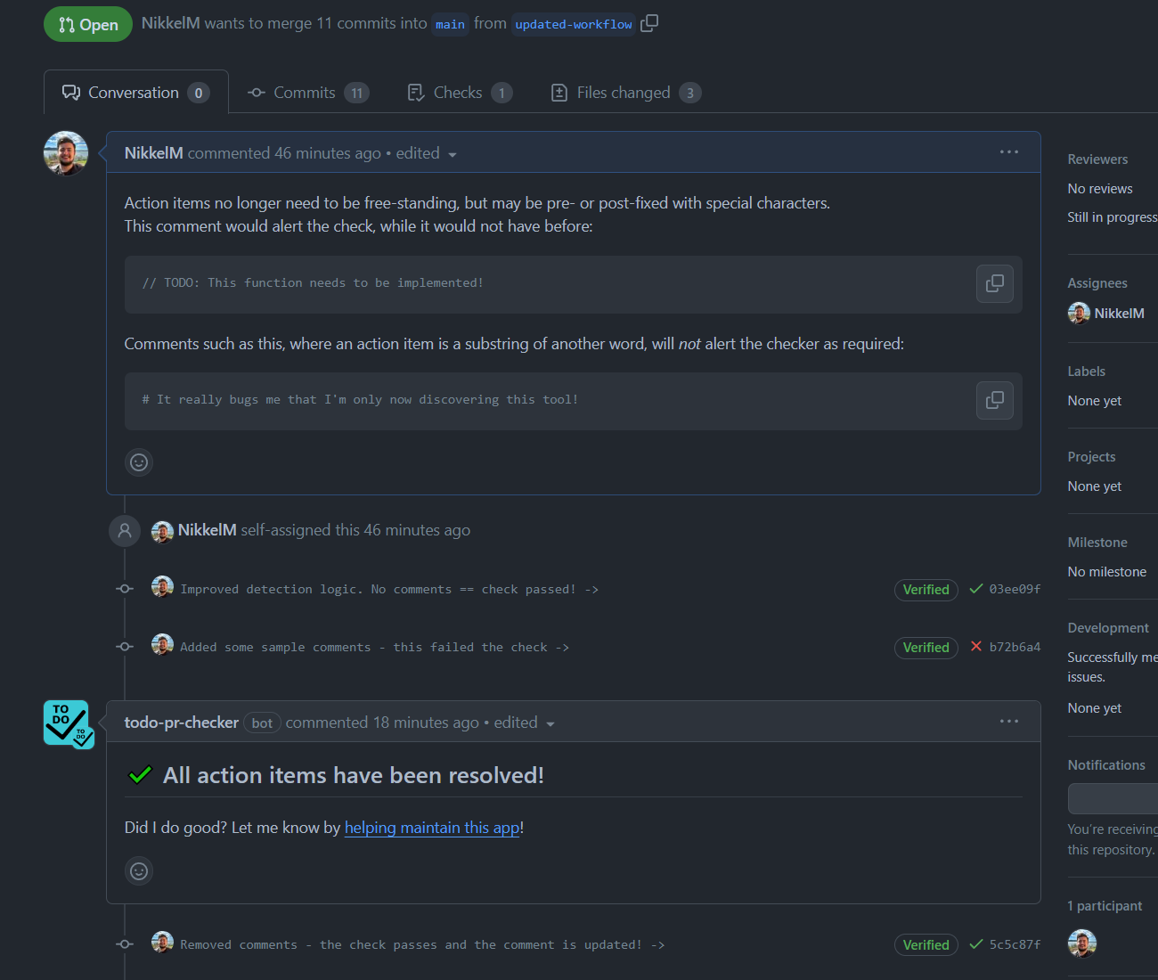
Task: Open options menu on bot comment
Action: coord(1008,722)
